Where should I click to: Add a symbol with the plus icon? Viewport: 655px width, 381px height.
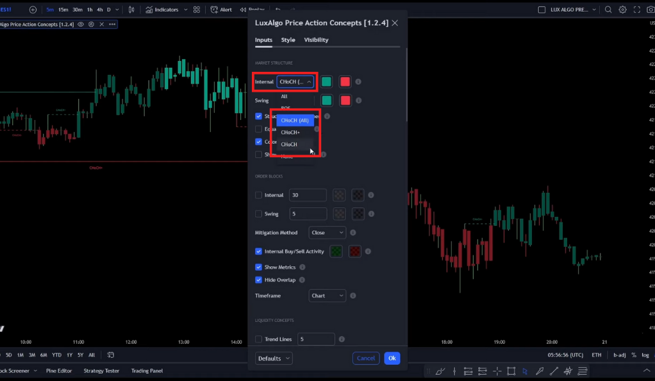[33, 10]
